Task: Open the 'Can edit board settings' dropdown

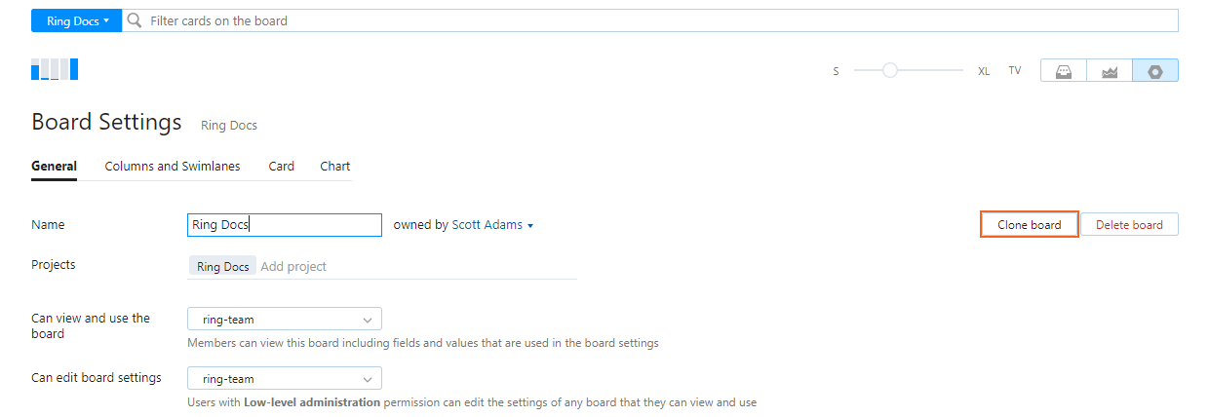Action: [x=284, y=378]
